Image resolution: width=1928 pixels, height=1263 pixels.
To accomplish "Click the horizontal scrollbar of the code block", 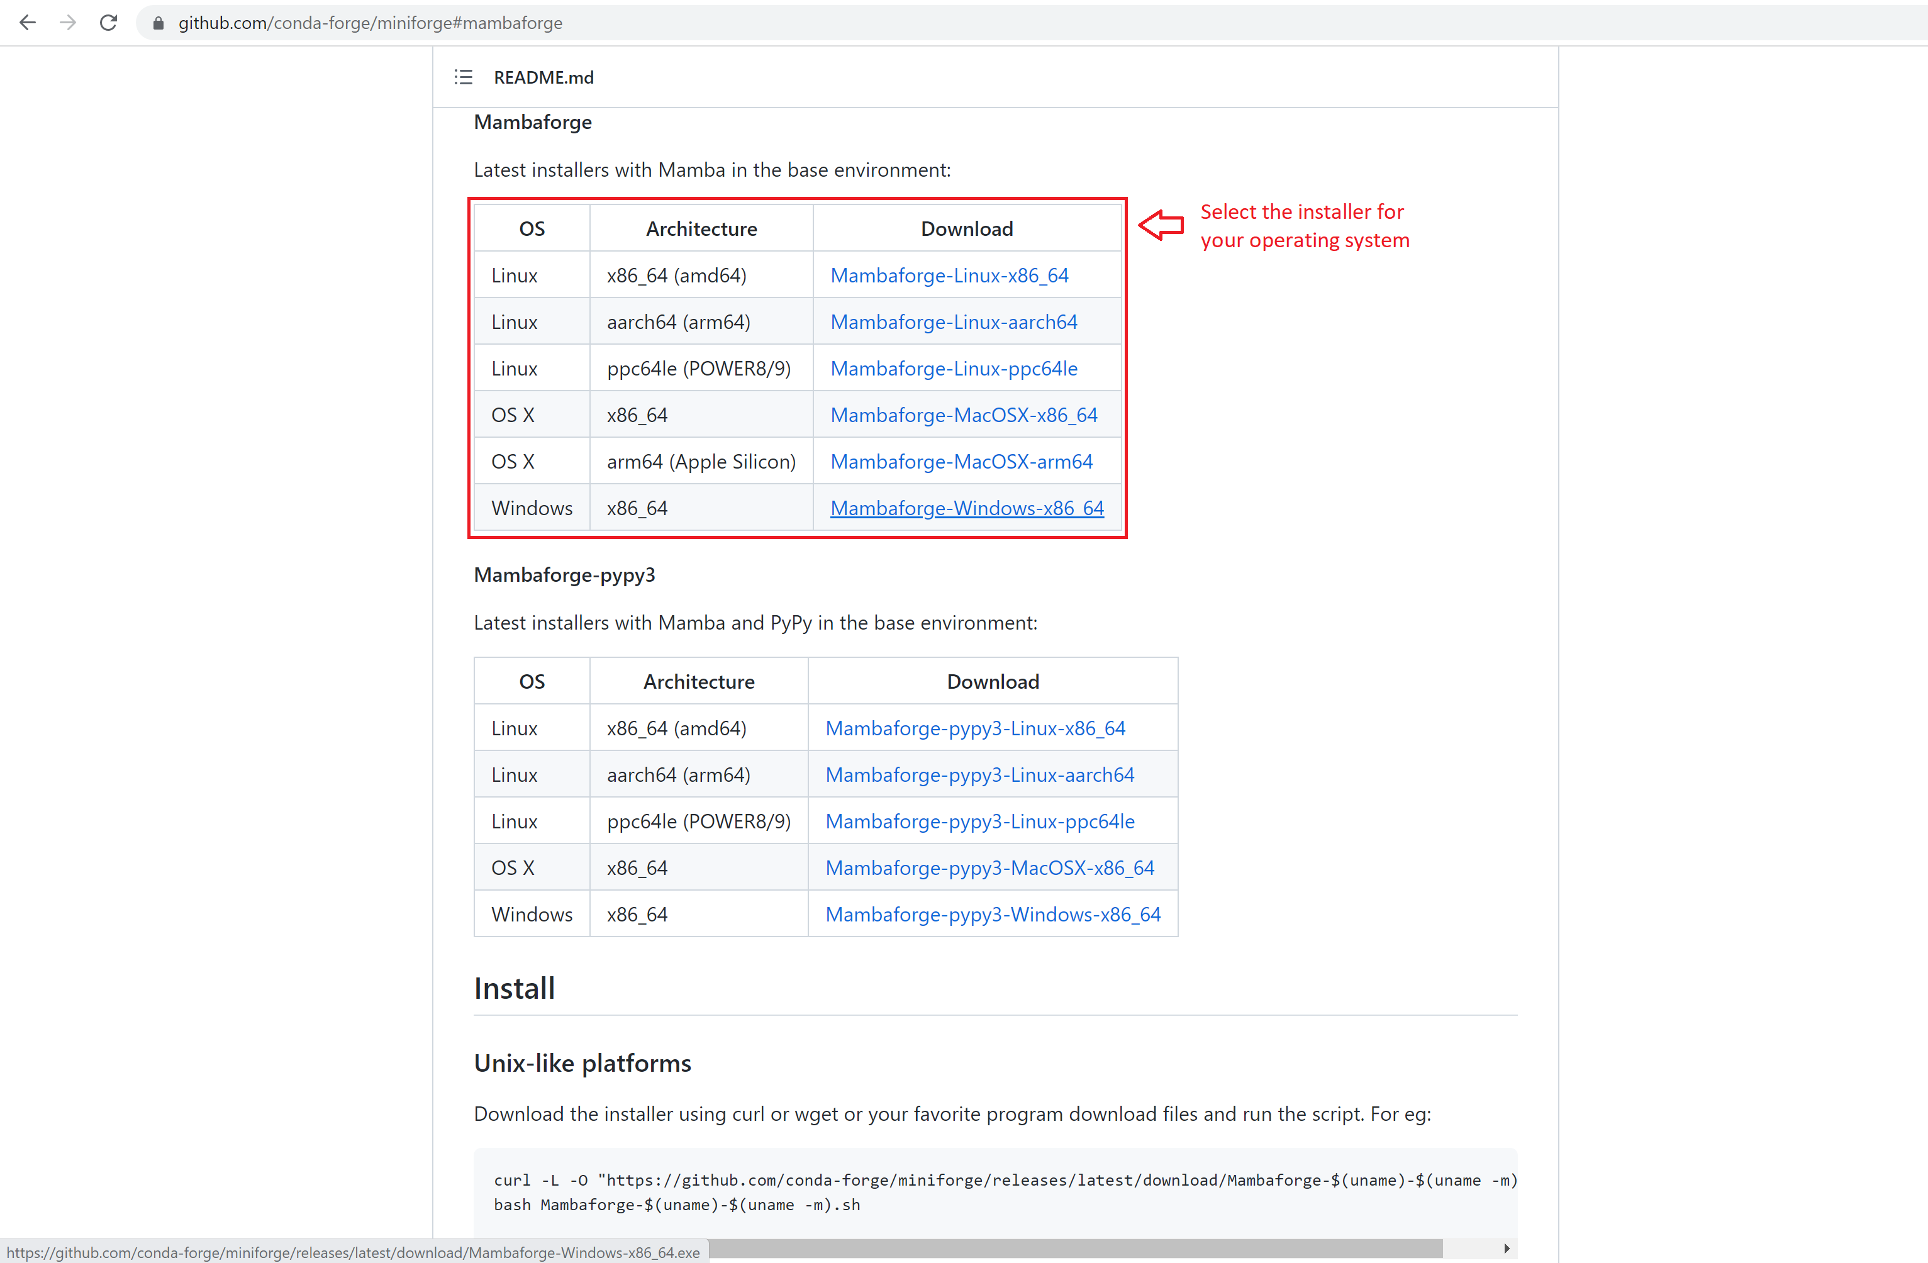I will [x=1075, y=1249].
